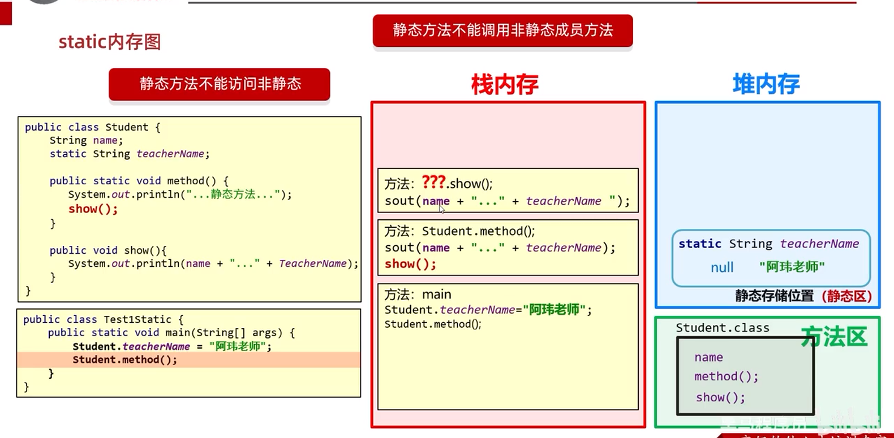The height and width of the screenshot is (438, 894).
Task: Click the 方法: main stack frame header
Action: (418, 294)
